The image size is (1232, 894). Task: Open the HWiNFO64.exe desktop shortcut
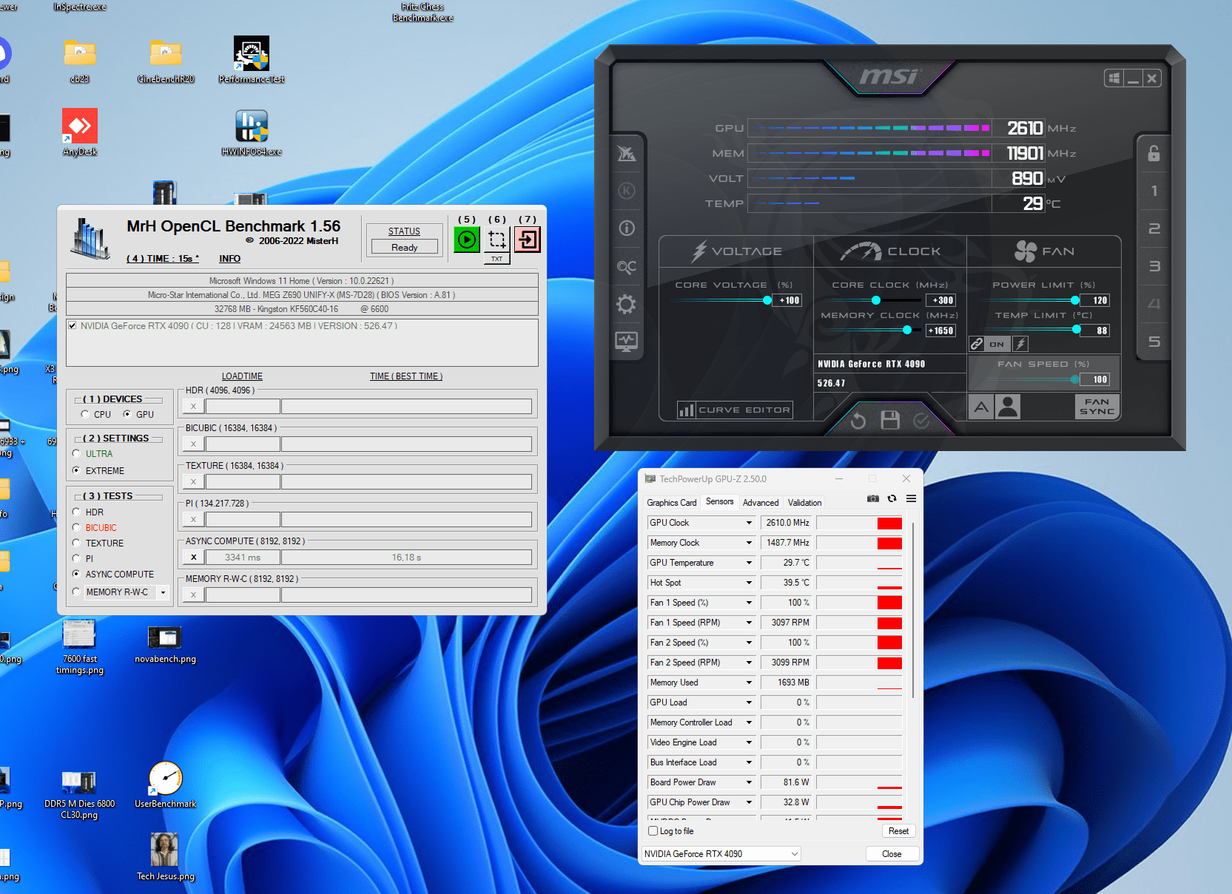(x=252, y=133)
